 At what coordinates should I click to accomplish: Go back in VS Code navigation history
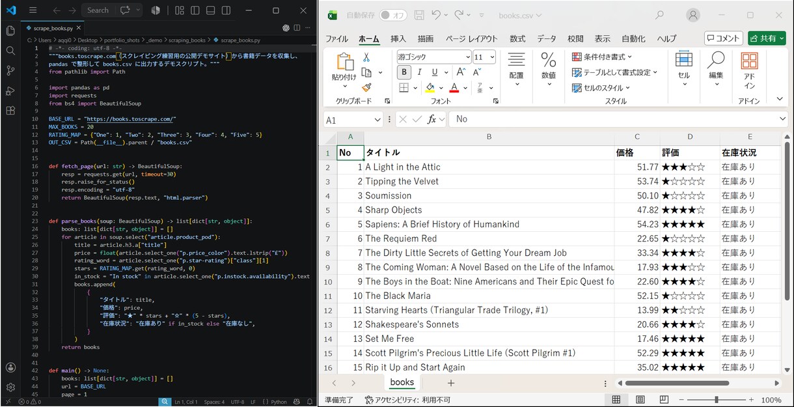(x=56, y=10)
